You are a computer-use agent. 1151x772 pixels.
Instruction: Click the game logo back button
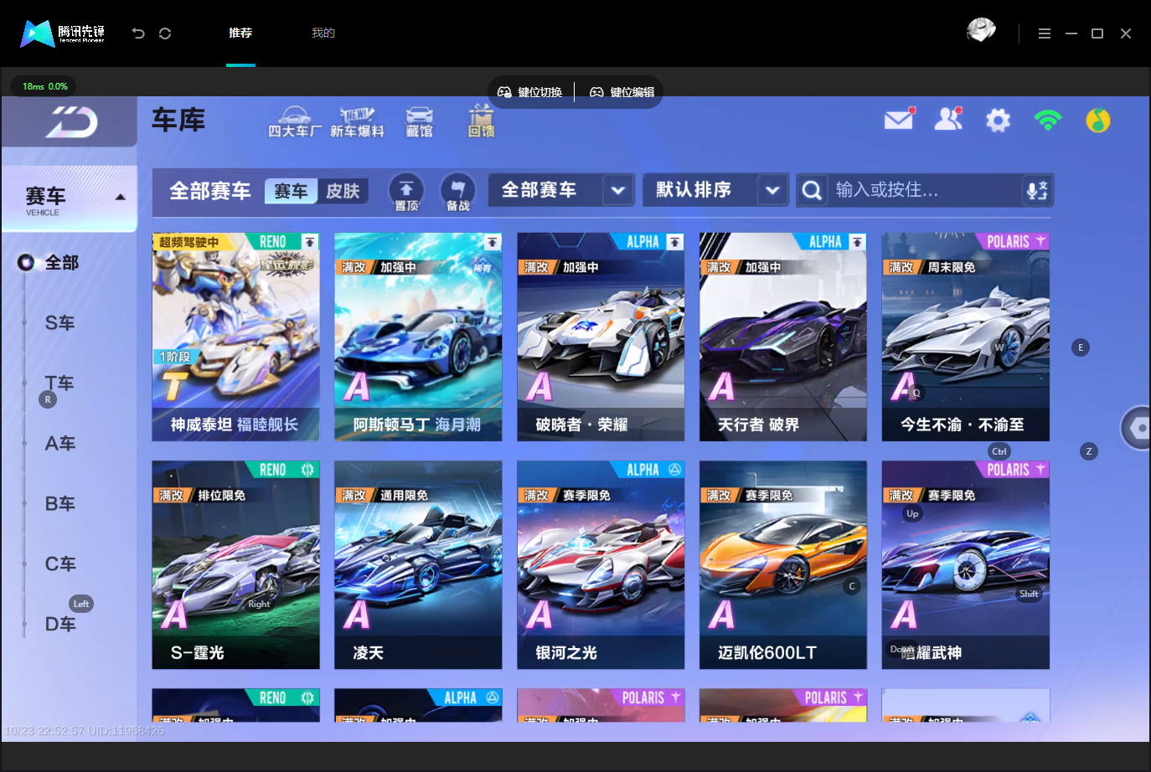pyautogui.click(x=70, y=122)
